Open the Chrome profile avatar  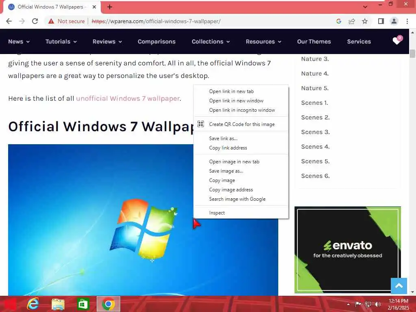pyautogui.click(x=394, y=21)
